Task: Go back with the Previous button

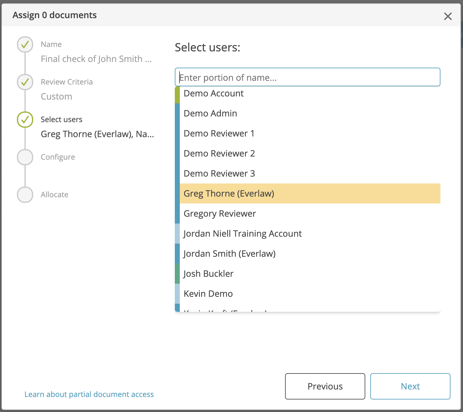Action: click(x=325, y=386)
